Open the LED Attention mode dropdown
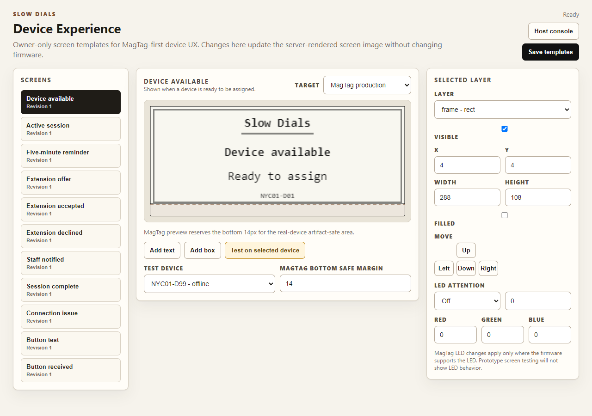 point(467,301)
